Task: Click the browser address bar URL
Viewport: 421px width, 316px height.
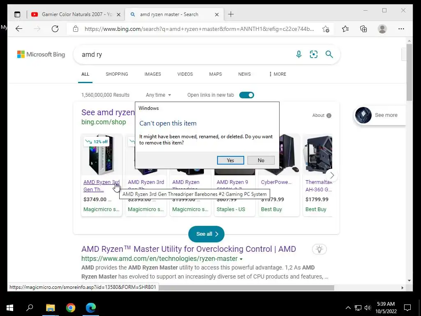Action: (x=199, y=29)
